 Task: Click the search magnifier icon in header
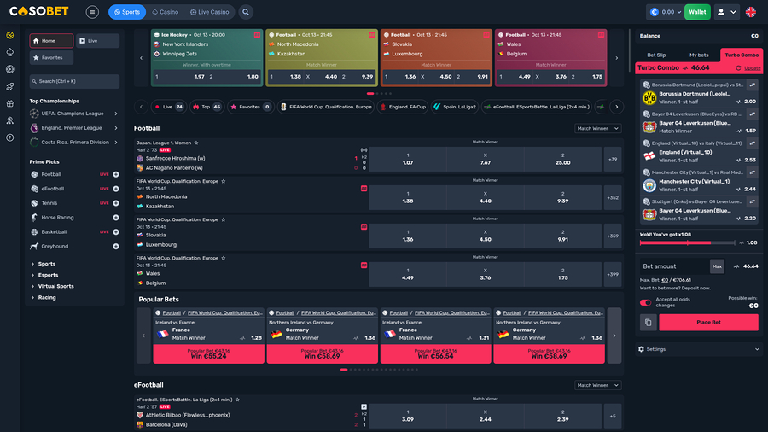pos(246,12)
